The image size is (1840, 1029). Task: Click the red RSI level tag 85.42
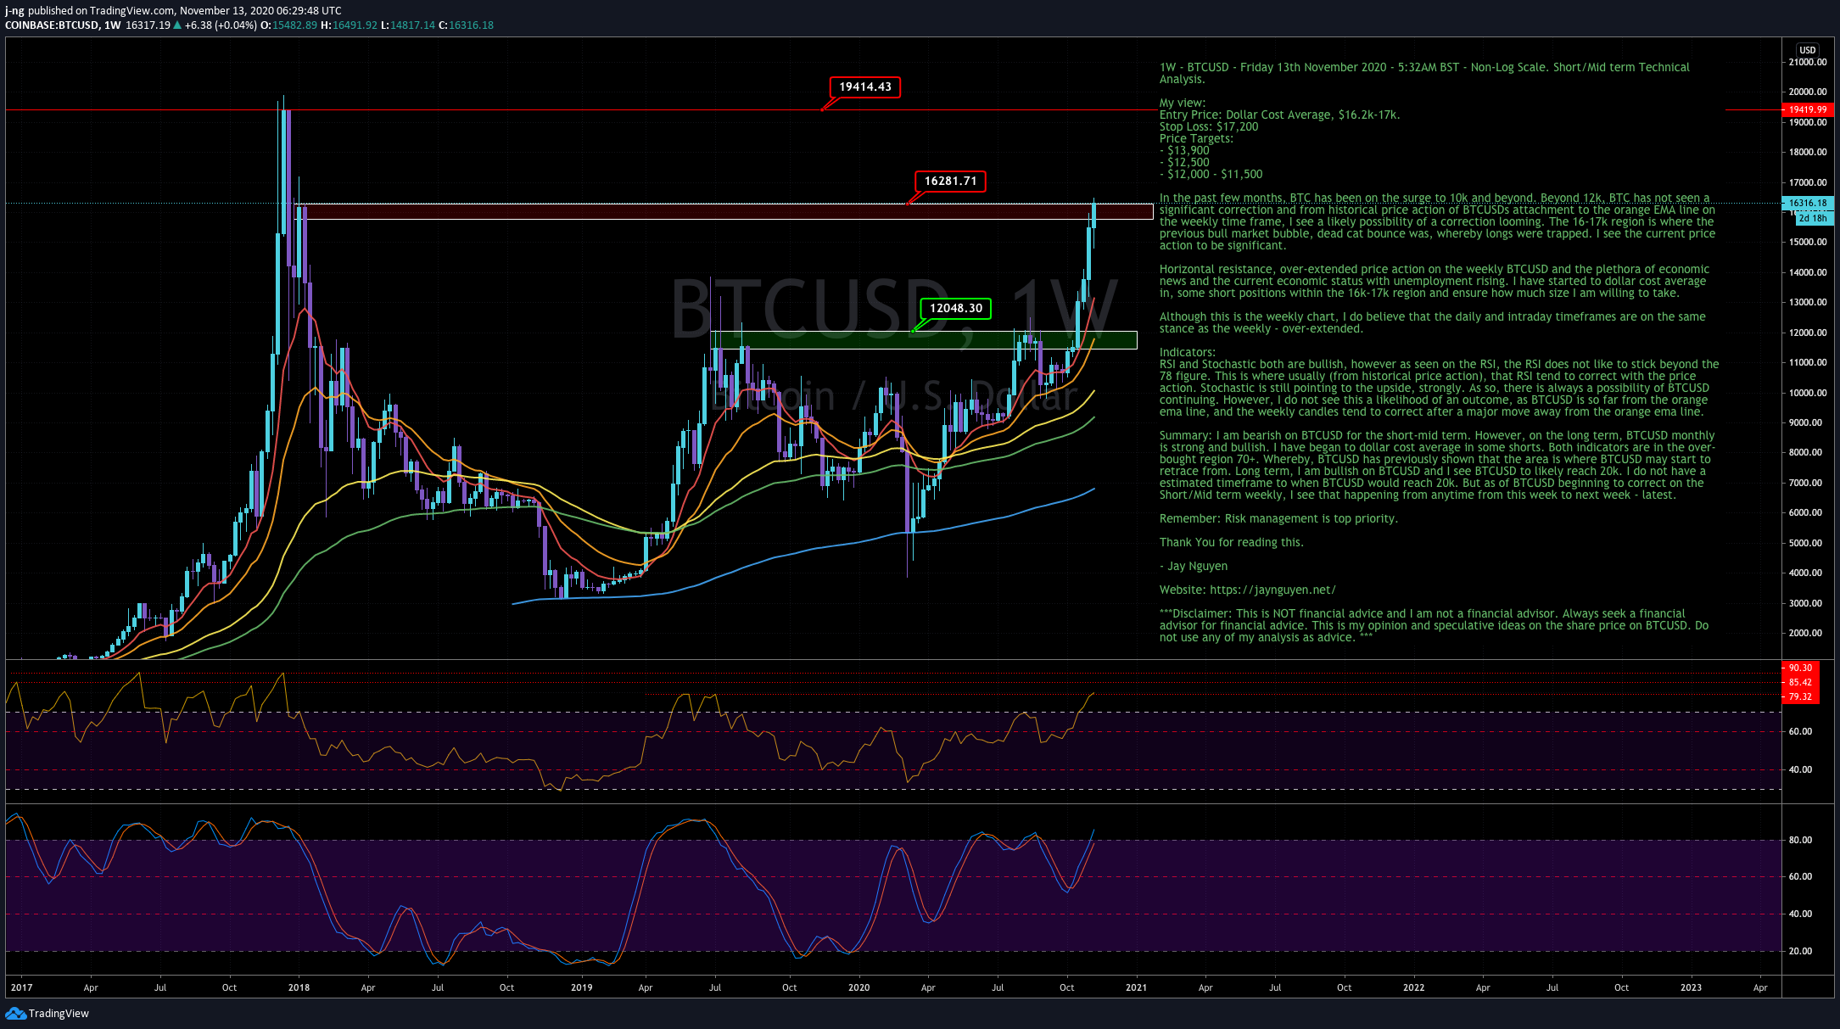point(1800,682)
